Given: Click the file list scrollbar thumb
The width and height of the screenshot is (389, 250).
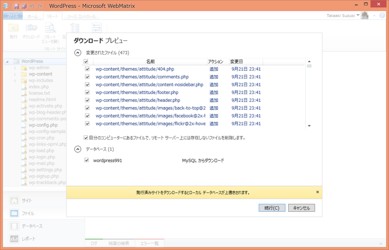Looking at the screenshot, I should pyautogui.click(x=309, y=66).
